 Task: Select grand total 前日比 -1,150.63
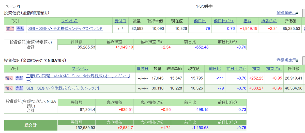pyautogui.click(x=200, y=127)
